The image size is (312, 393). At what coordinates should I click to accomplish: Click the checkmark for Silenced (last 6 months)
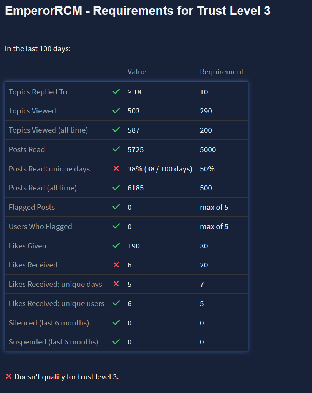(x=116, y=323)
